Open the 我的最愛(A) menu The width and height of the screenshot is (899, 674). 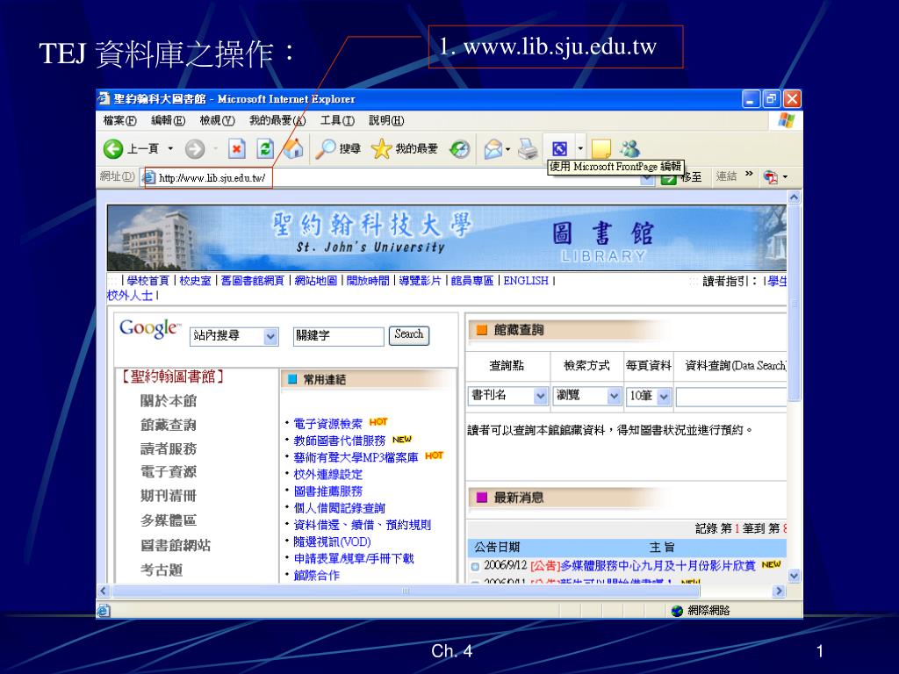click(x=277, y=120)
